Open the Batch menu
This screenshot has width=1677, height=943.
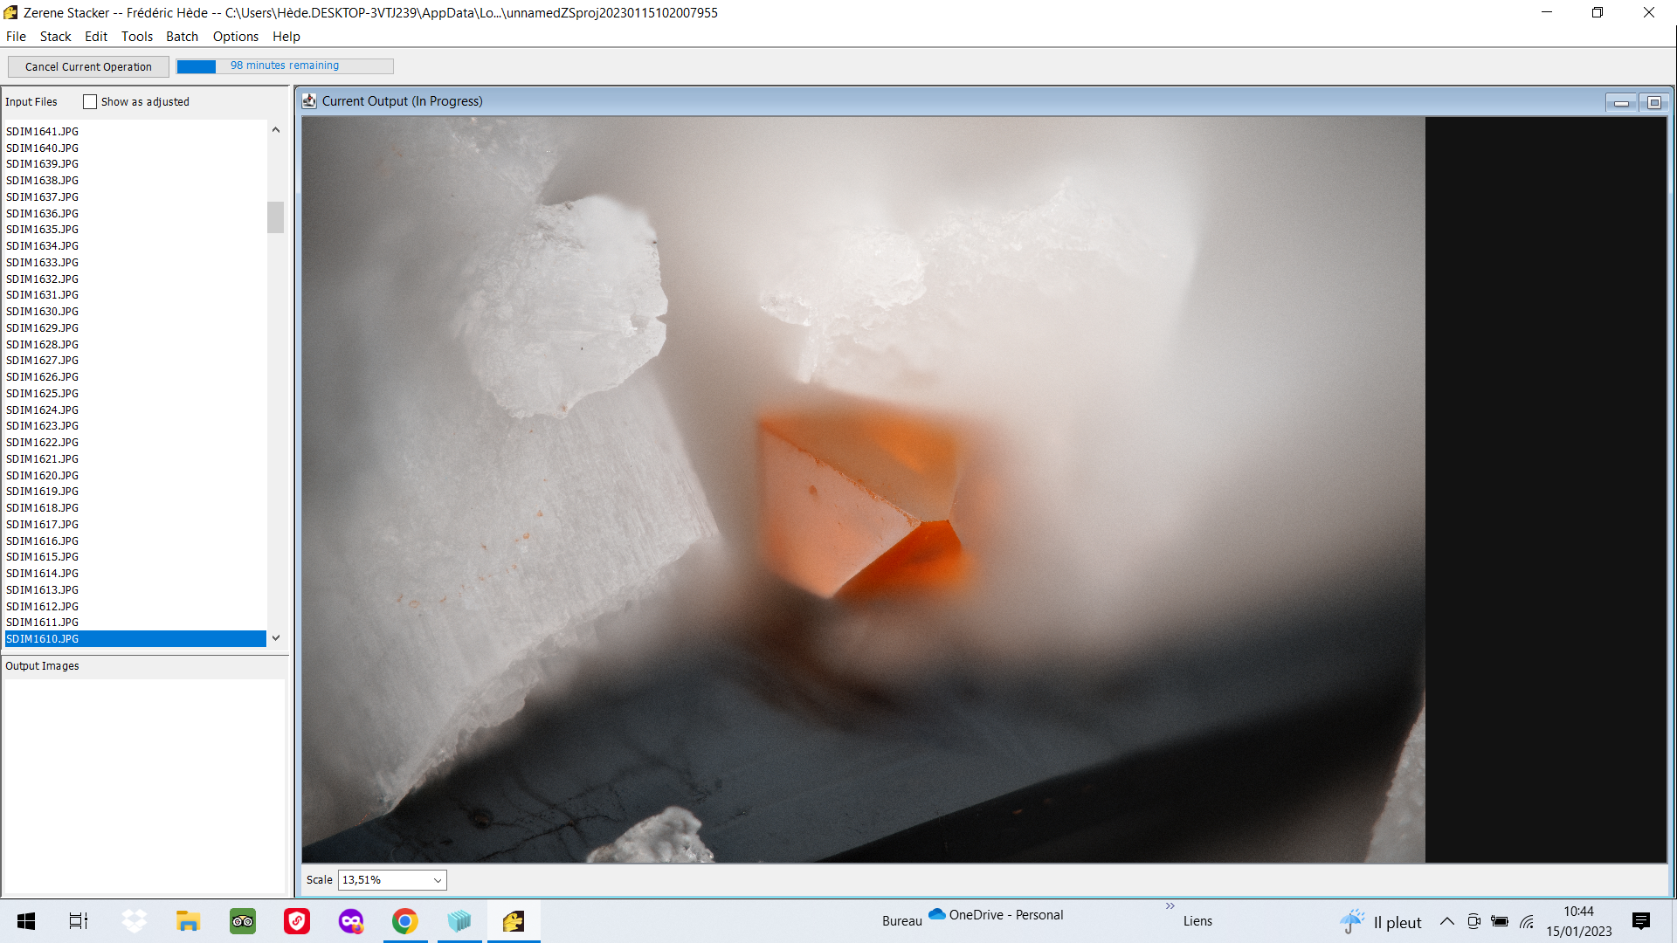(x=182, y=37)
